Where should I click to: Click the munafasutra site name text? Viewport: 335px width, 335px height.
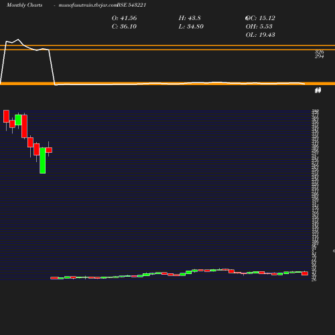point(87,5)
